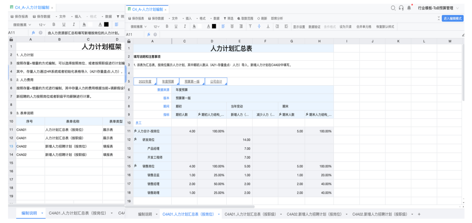
Task: Collapse the toolbar using the double-chevron icon
Action: pos(439,18)
